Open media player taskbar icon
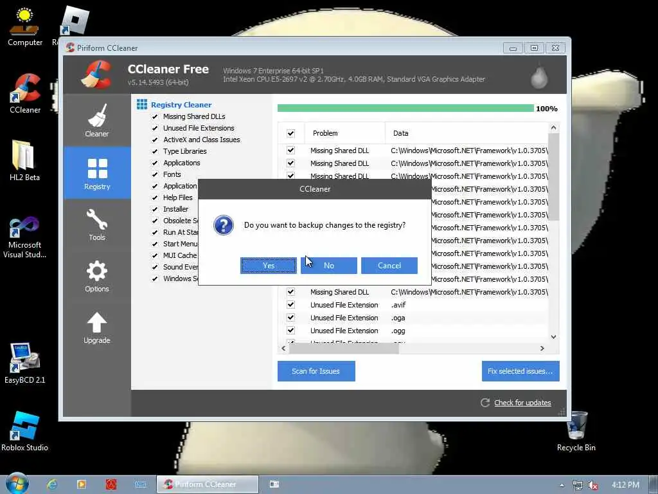 tap(82, 484)
